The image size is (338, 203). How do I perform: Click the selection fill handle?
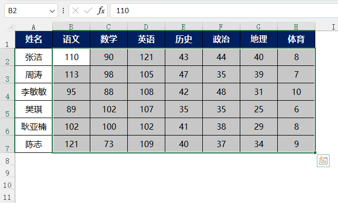315,152
